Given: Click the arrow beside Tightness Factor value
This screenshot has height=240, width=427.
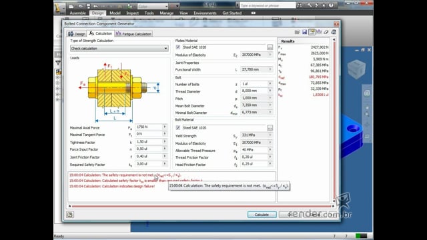Looking at the screenshot, I should click(x=165, y=142).
